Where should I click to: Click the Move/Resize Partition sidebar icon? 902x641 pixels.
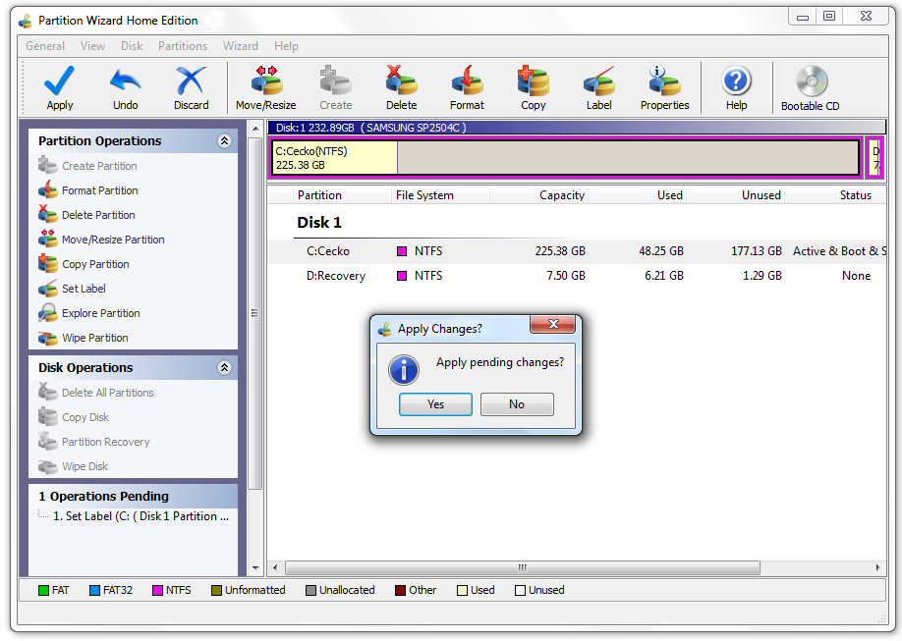click(x=48, y=240)
